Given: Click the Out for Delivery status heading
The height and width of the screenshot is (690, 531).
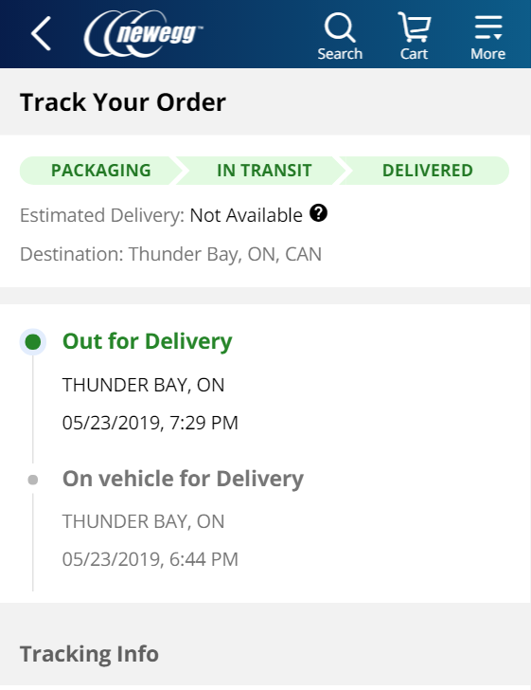Looking at the screenshot, I should 148,342.
